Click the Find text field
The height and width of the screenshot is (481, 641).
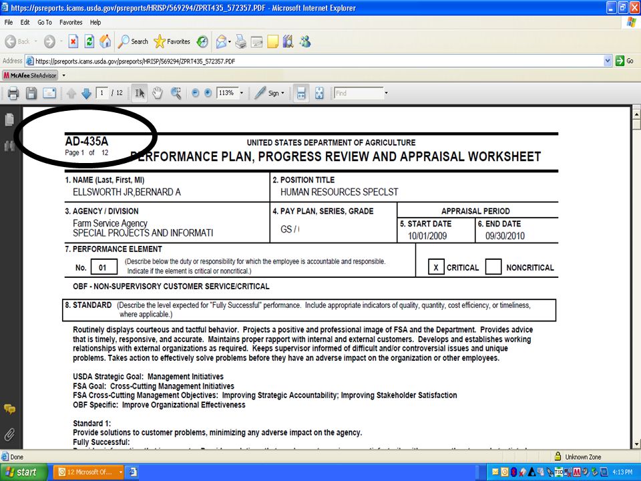(x=359, y=94)
